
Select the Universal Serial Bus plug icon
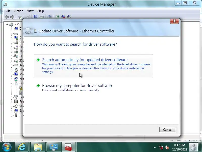tap(16, 115)
